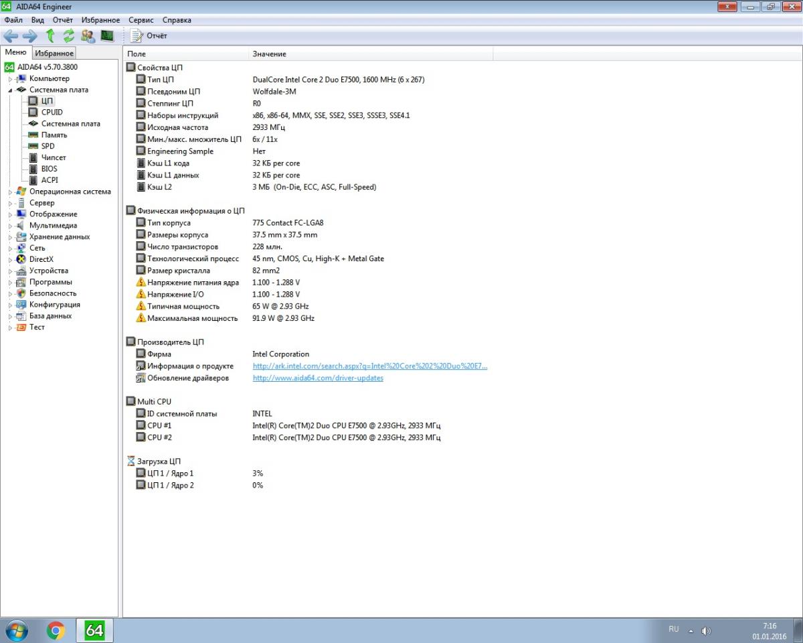This screenshot has width=803, height=643.
Task: Click the Значение column header
Action: click(x=371, y=54)
